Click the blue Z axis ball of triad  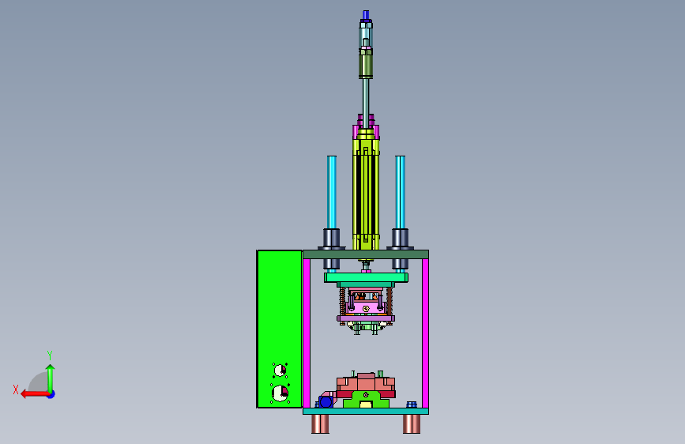point(51,394)
